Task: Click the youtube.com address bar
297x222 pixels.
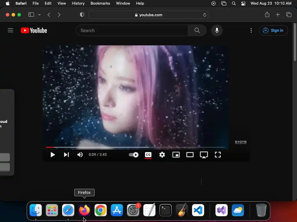Action: coord(148,15)
